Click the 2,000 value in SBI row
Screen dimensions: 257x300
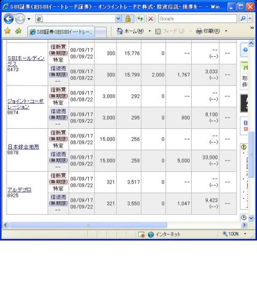tap(158, 75)
